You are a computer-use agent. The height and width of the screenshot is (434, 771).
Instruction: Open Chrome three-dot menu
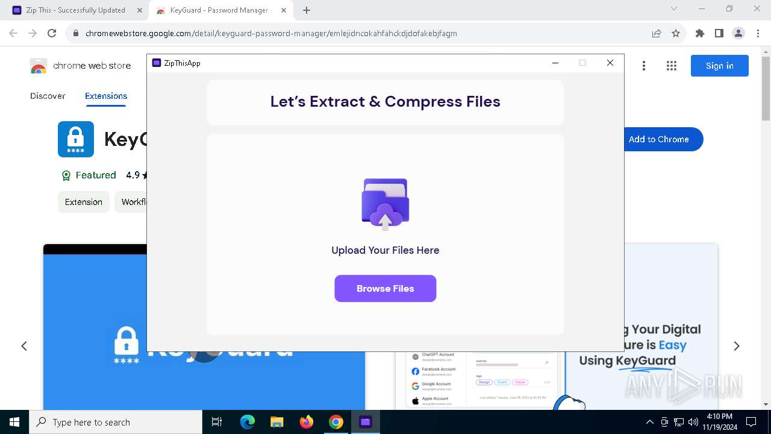757,33
